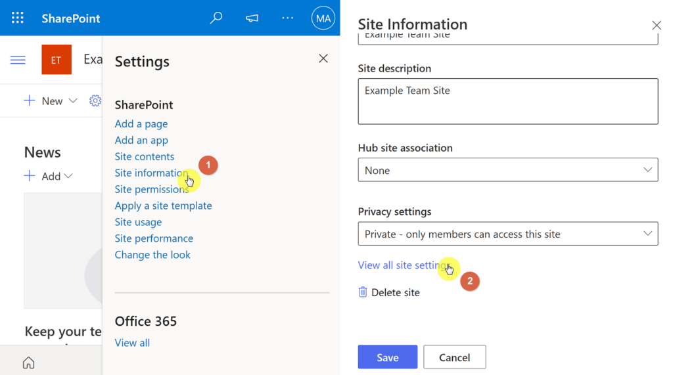Open the three-dot more options menu

288,18
